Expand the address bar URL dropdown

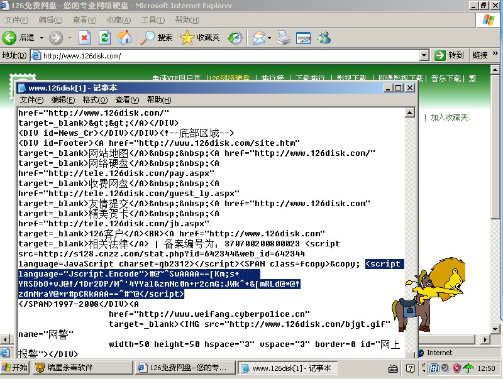[x=424, y=55]
